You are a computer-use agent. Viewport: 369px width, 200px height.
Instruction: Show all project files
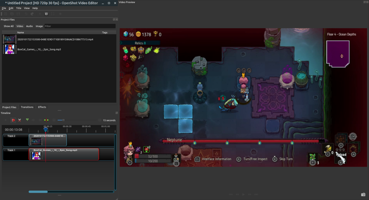point(8,26)
